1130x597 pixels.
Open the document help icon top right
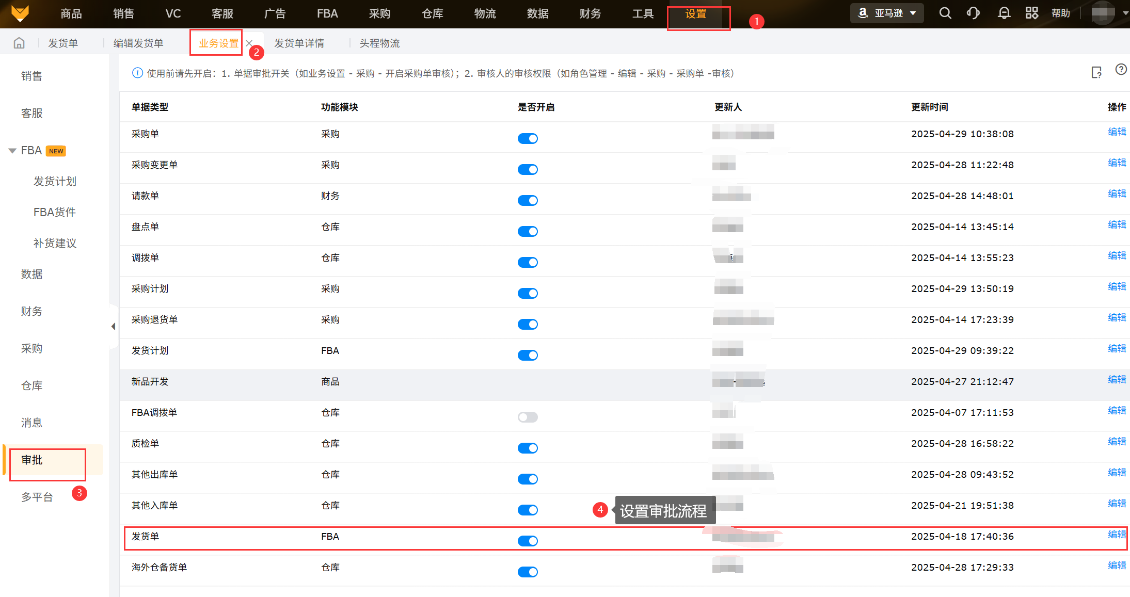[1096, 73]
